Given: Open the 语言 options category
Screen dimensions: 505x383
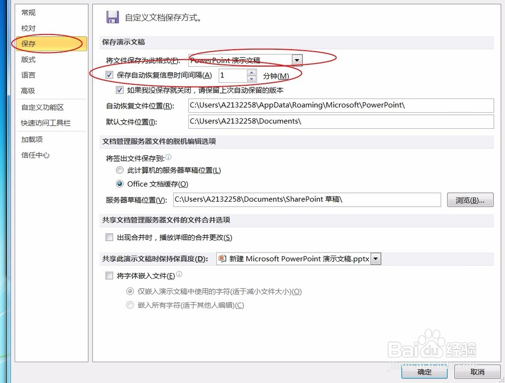Looking at the screenshot, I should pyautogui.click(x=28, y=75).
